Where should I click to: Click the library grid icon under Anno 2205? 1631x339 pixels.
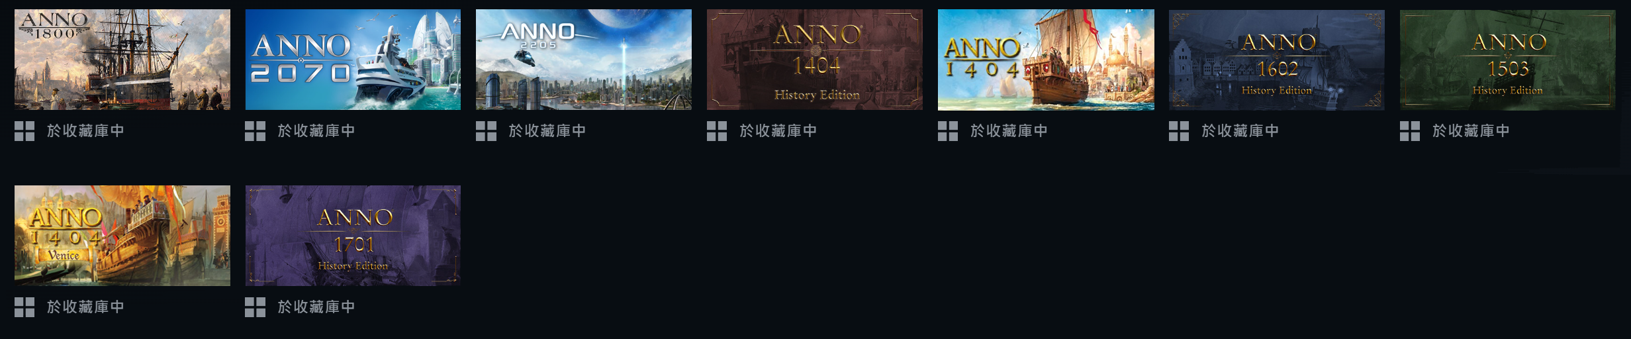486,131
